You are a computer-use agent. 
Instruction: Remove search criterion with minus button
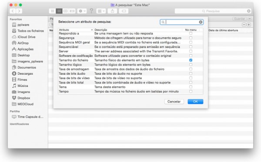[244, 25]
